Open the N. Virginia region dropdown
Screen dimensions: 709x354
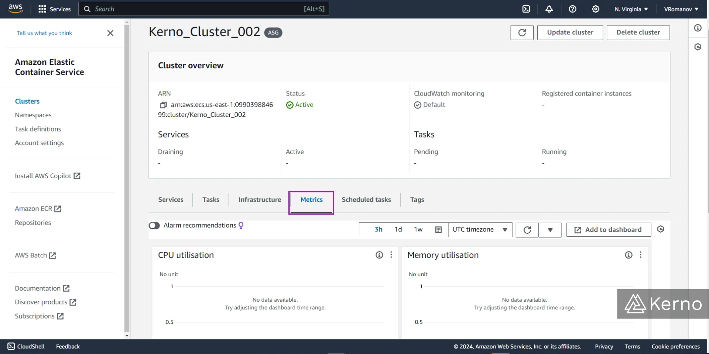click(631, 9)
